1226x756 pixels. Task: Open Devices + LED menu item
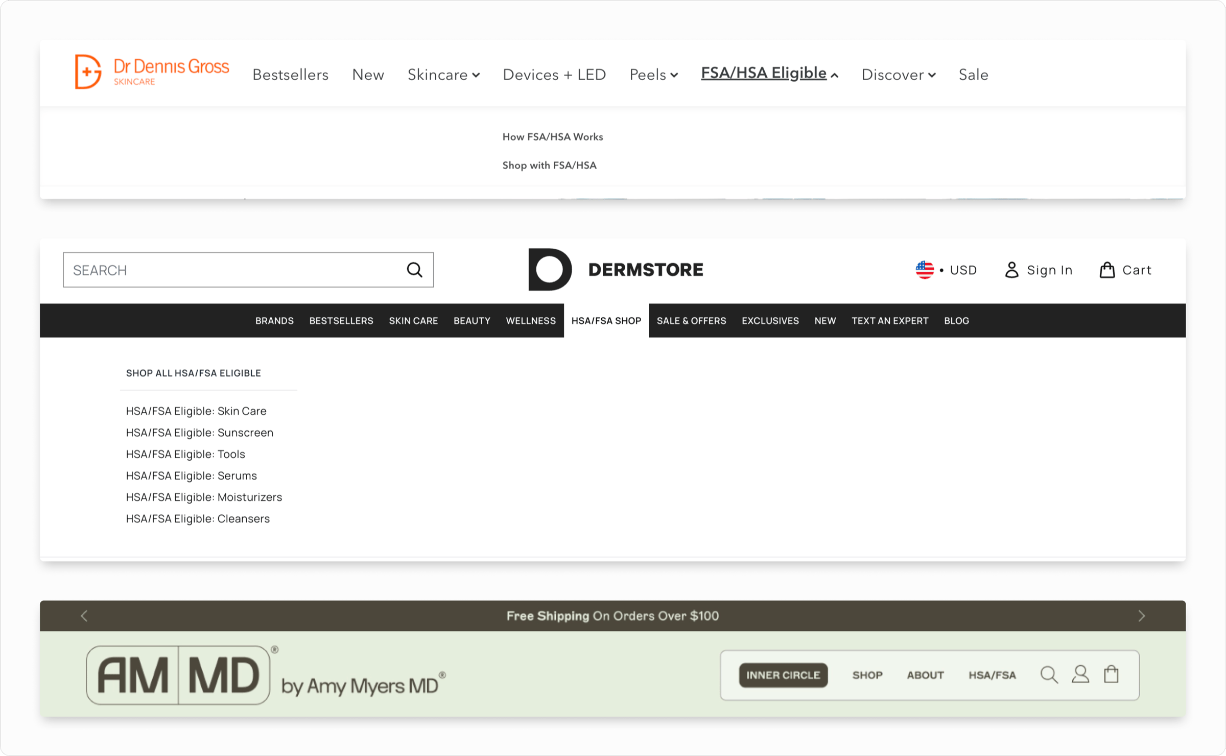[554, 75]
